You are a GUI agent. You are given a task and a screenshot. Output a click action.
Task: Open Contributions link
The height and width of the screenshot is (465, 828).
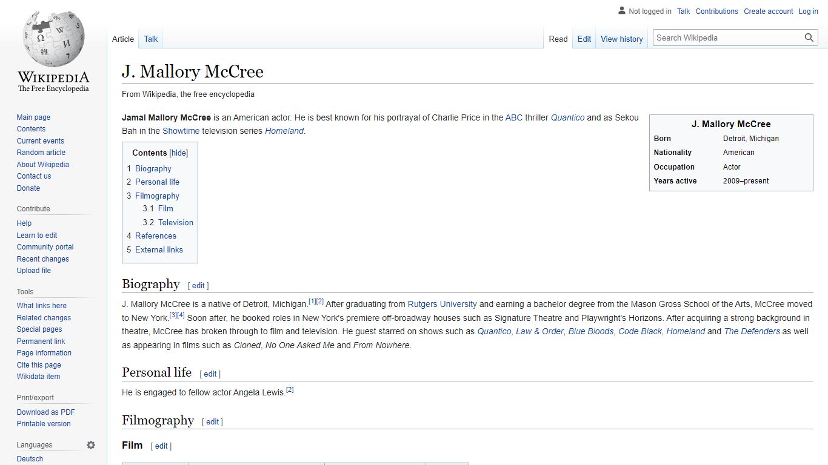click(x=717, y=12)
